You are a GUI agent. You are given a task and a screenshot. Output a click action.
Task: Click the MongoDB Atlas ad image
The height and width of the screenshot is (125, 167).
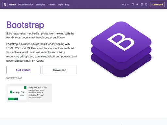17,93
